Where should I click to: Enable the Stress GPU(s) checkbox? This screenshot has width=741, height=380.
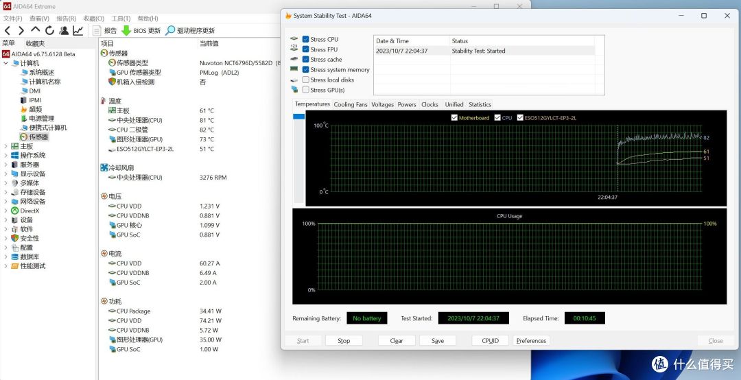306,90
